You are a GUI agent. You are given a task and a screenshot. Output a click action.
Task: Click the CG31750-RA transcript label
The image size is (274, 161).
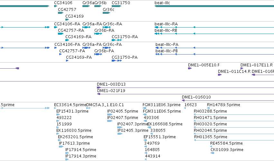(125, 37)
